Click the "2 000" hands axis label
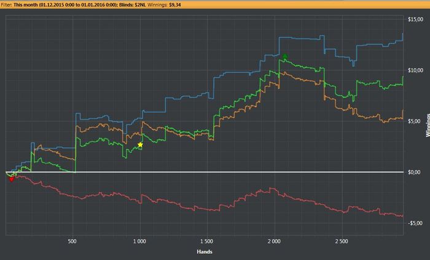The width and height of the screenshot is (430, 260). [x=274, y=242]
